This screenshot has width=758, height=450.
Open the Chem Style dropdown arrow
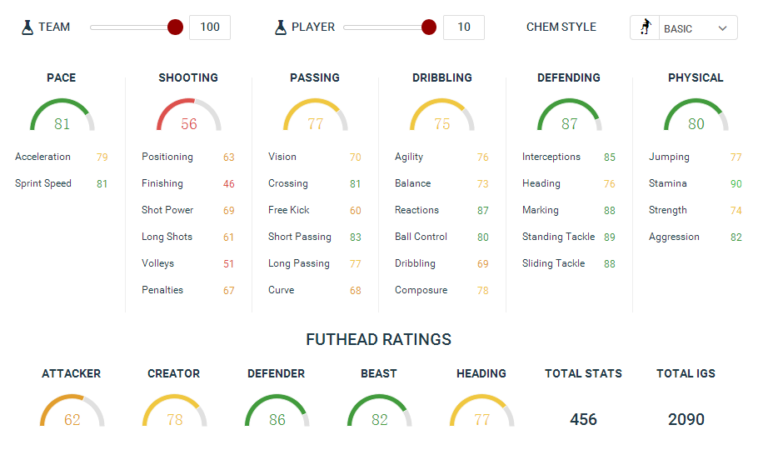click(x=722, y=28)
